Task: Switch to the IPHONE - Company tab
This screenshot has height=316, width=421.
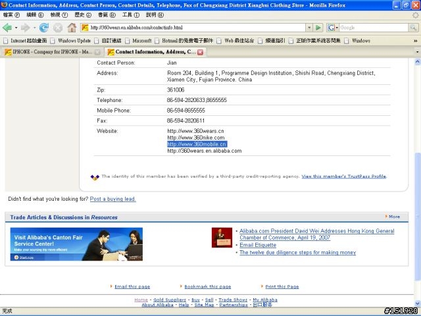Action: 51,52
